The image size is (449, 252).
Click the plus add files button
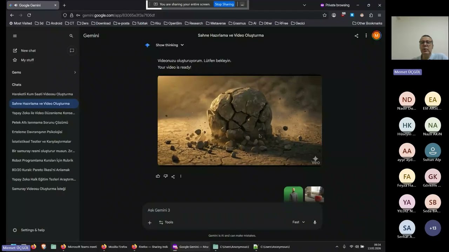coord(149,222)
